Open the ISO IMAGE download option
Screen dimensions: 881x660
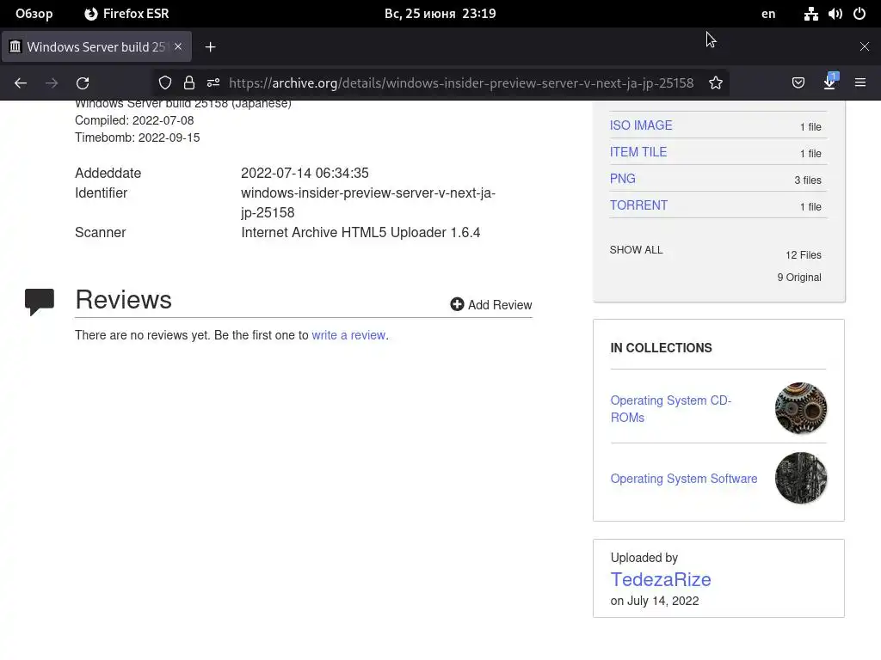point(640,125)
